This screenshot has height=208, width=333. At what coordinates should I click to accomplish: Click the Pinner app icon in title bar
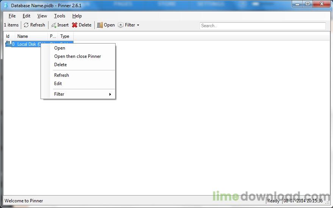point(6,6)
